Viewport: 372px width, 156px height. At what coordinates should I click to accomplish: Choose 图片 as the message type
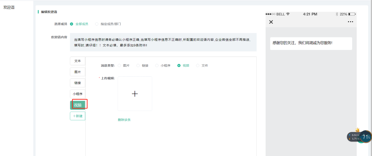[x=119, y=65]
